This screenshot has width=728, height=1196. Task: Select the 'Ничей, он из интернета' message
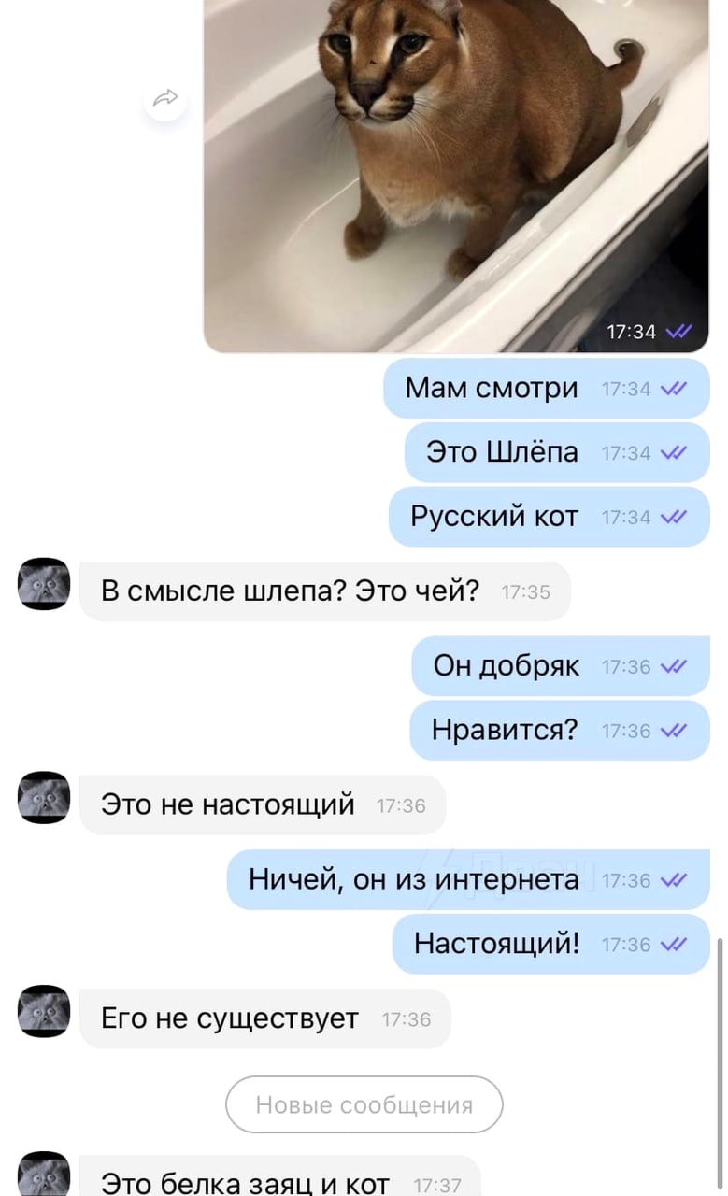tap(468, 880)
